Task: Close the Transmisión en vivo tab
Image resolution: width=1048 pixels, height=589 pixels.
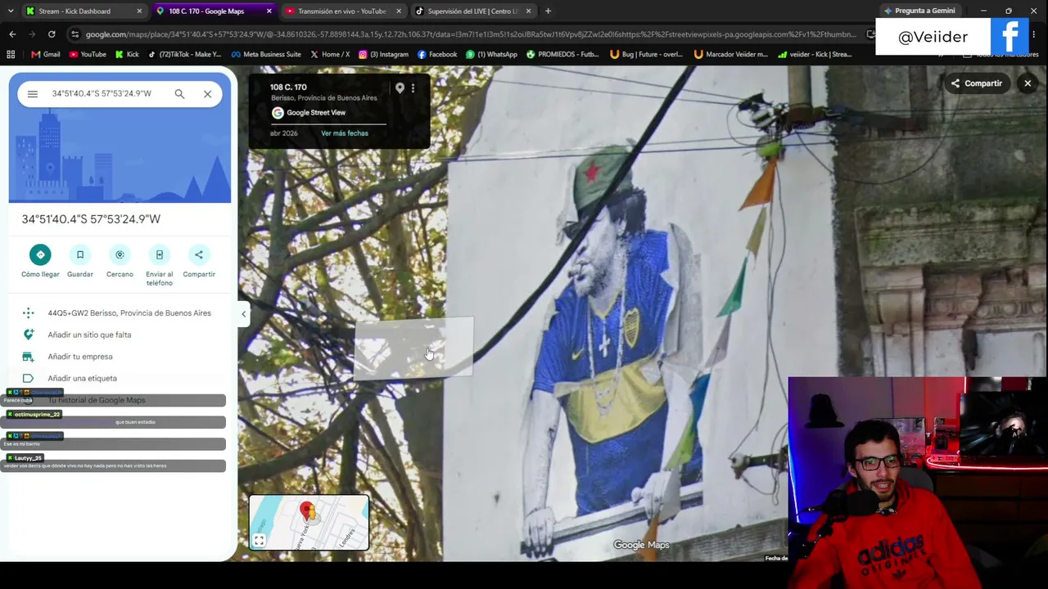Action: click(399, 11)
